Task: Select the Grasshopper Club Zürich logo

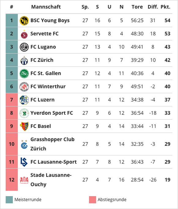Action: (24, 144)
